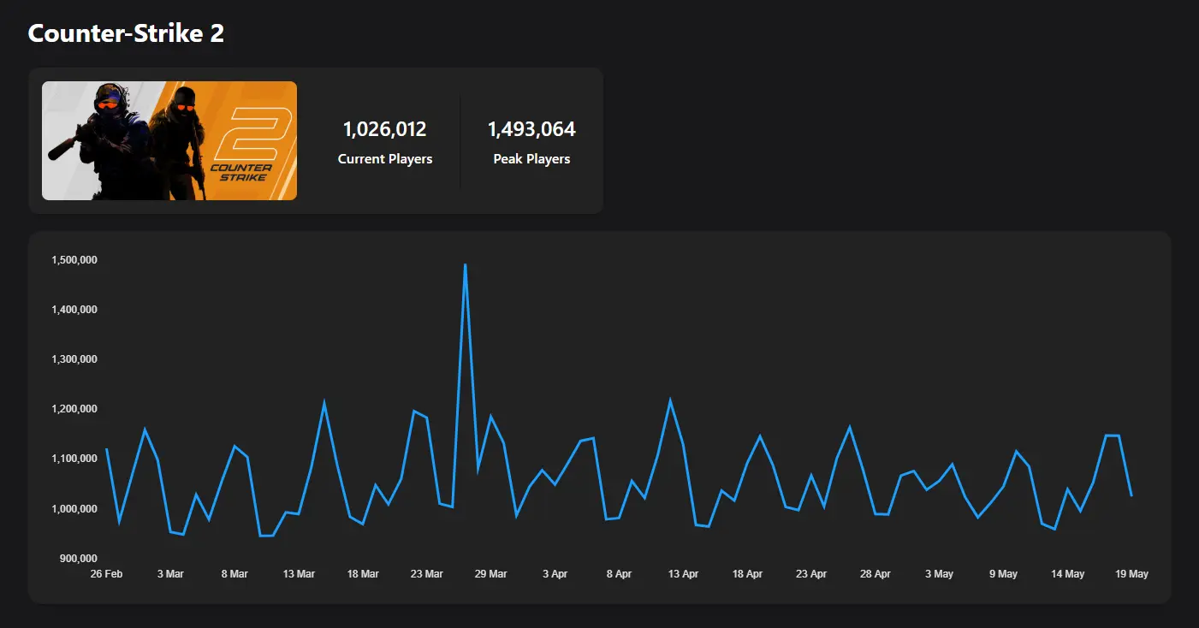Click the 8 Apr date label
This screenshot has width=1199, height=628.
coord(619,574)
